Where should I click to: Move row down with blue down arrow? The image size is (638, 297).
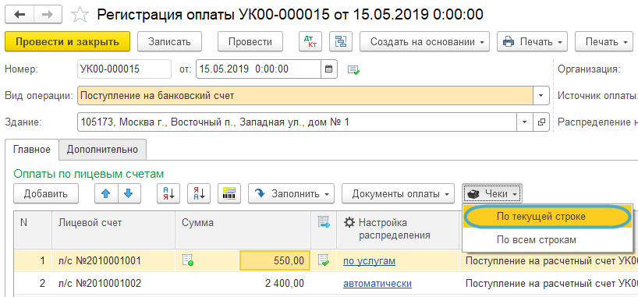[129, 193]
